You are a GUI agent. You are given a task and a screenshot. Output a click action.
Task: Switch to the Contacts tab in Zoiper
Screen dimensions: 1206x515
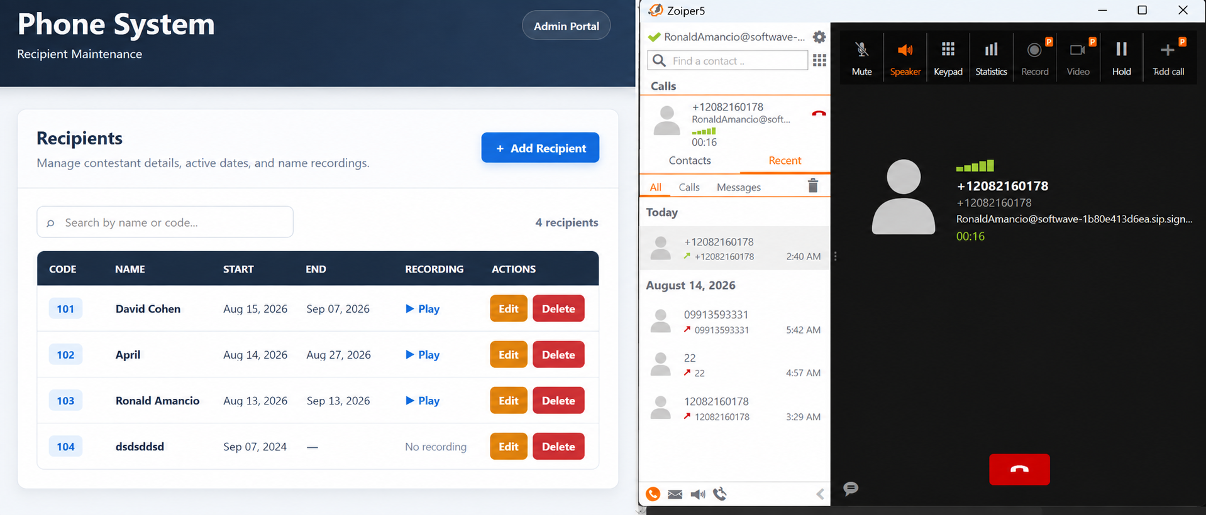coord(690,161)
